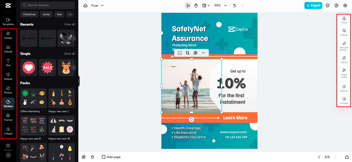This screenshot has width=352, height=162.
Task: Open the layout view dropdown
Action: 206,6
